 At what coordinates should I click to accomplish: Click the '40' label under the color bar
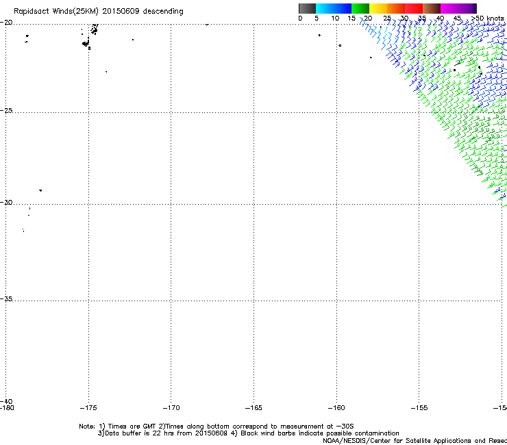tap(440, 18)
